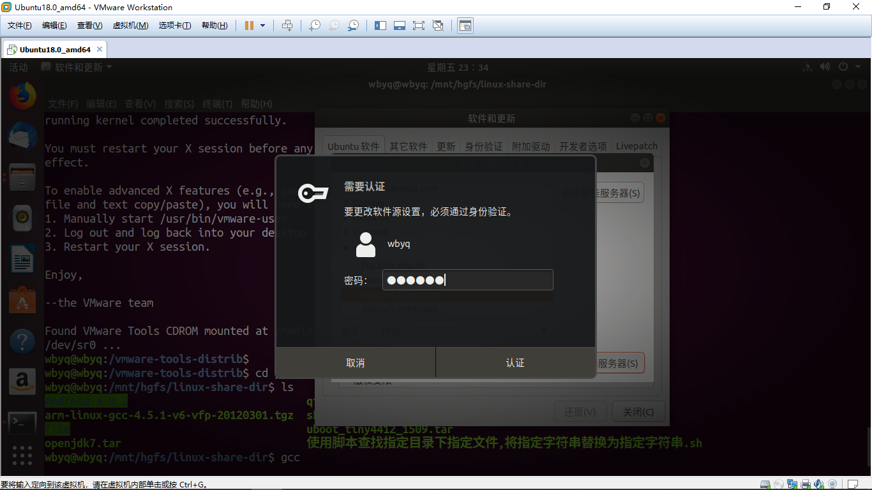Viewport: 872px width, 490px height.
Task: Open the Files manager dock icon
Action: 22,178
